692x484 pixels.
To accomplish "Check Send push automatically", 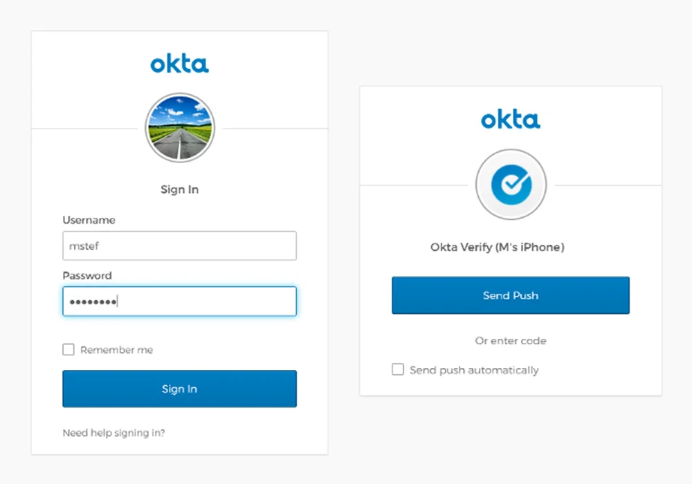I will (x=398, y=370).
